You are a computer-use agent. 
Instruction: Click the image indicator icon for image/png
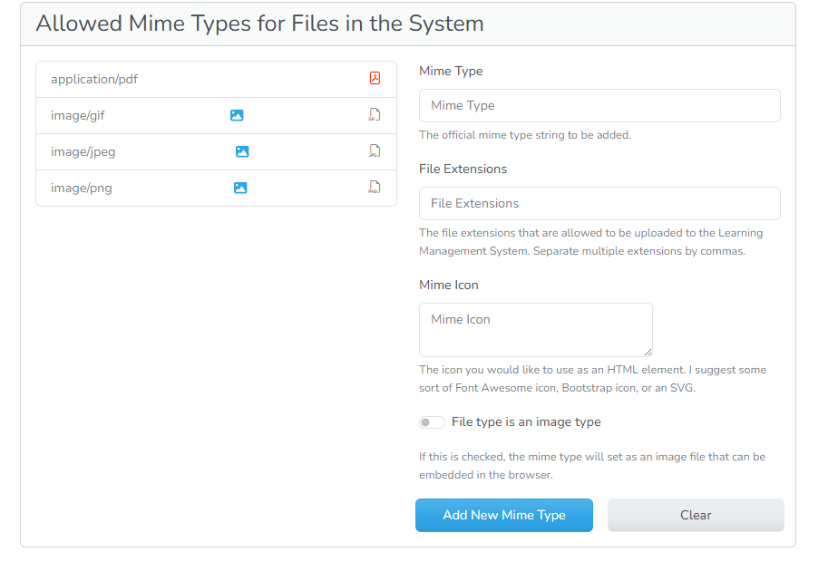(x=240, y=188)
